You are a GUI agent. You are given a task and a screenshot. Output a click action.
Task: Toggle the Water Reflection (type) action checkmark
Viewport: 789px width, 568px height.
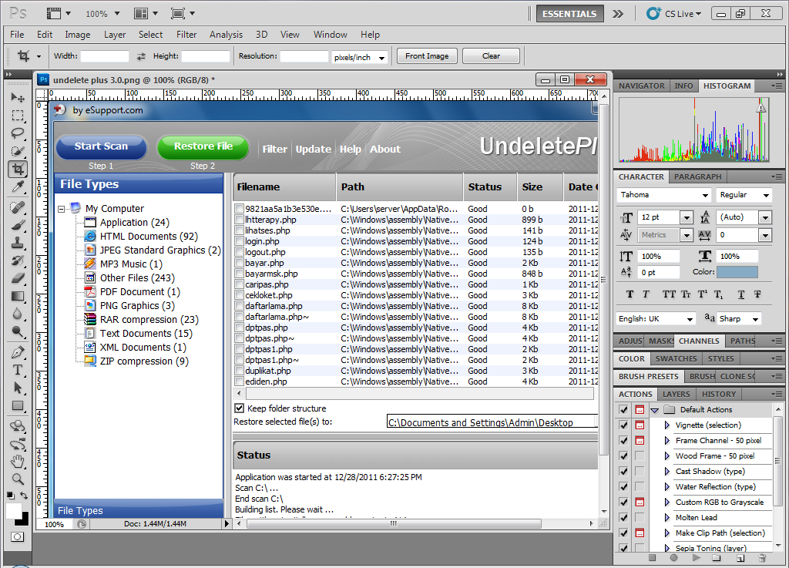click(624, 486)
